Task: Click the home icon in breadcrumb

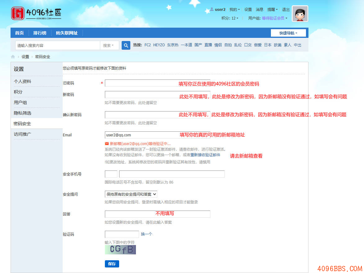Action: pyautogui.click(x=13, y=57)
